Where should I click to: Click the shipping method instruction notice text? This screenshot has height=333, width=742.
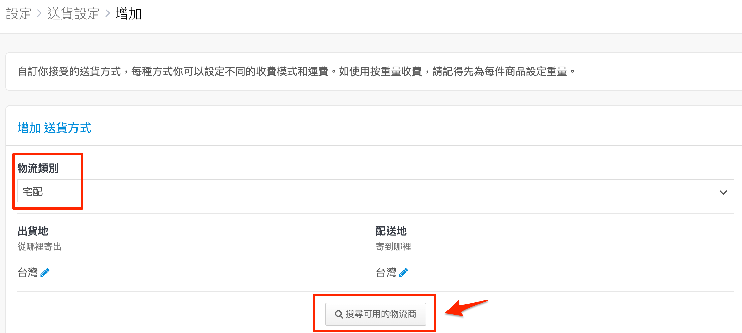click(x=297, y=71)
